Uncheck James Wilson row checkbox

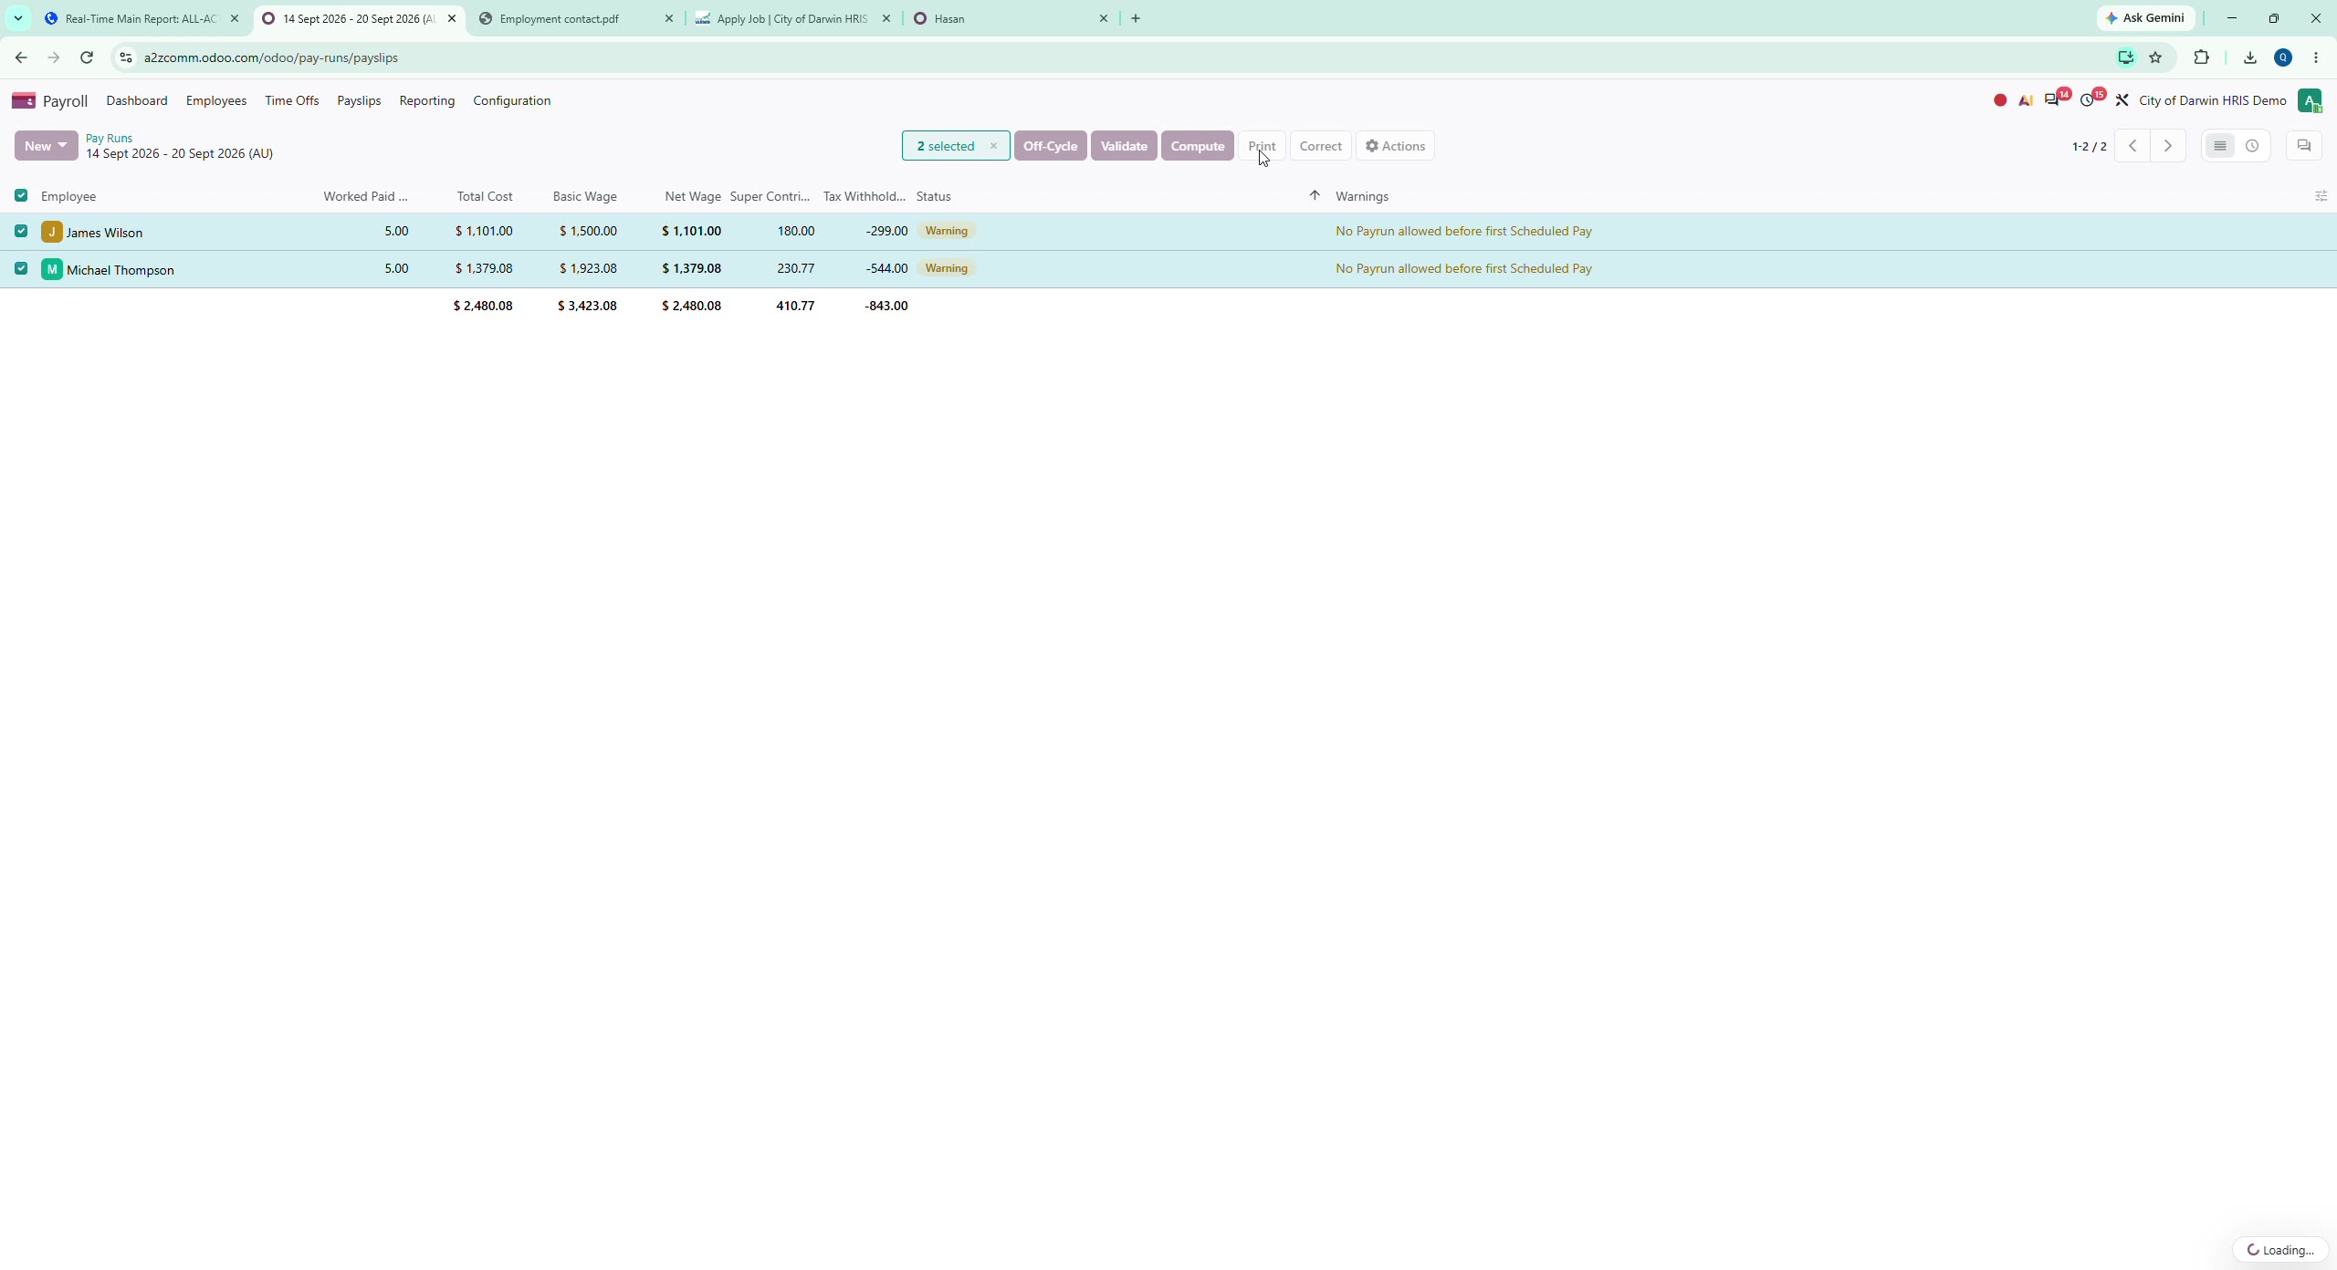click(21, 231)
